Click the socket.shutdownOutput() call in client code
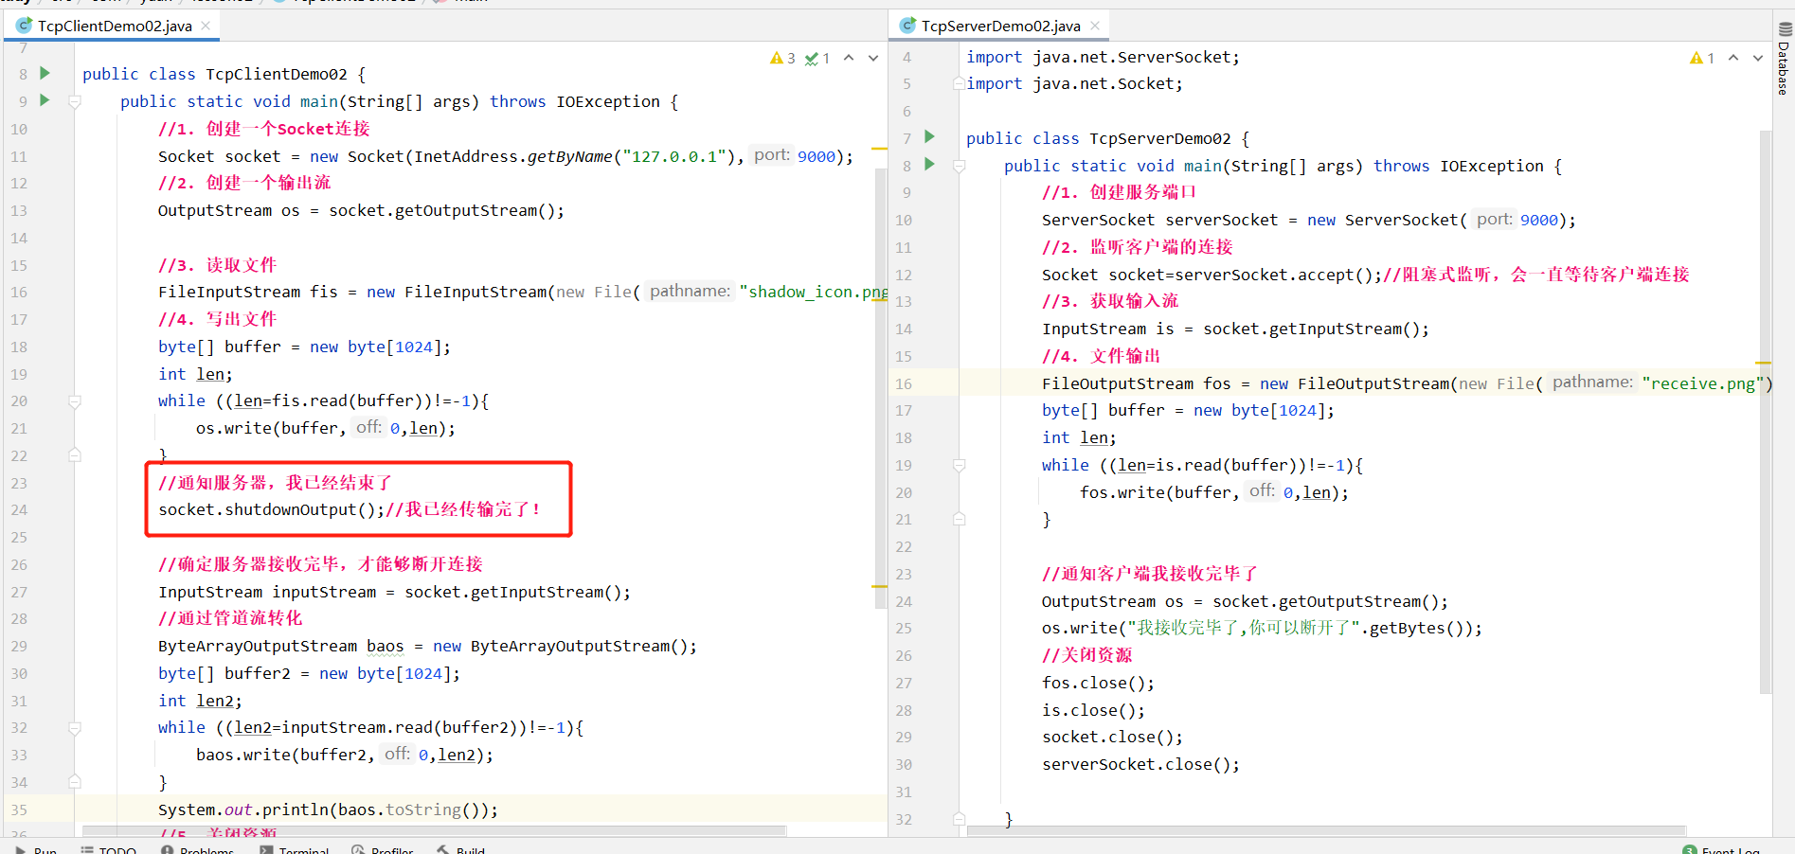1795x854 pixels. (271, 509)
